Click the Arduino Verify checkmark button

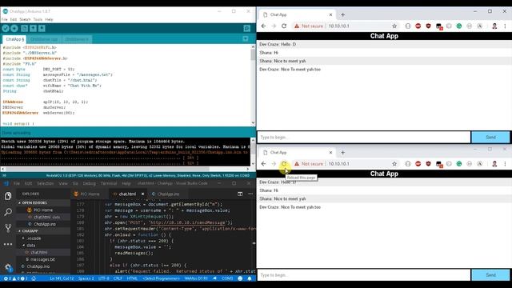(6, 29)
